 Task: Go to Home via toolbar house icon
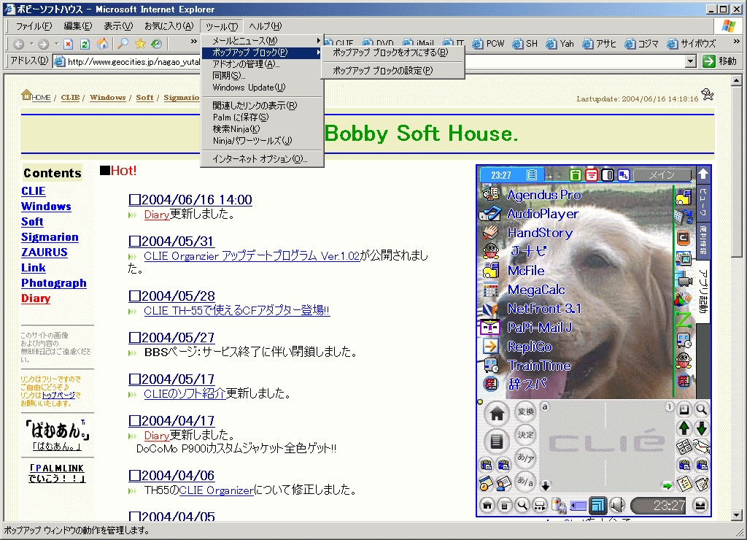[102, 45]
